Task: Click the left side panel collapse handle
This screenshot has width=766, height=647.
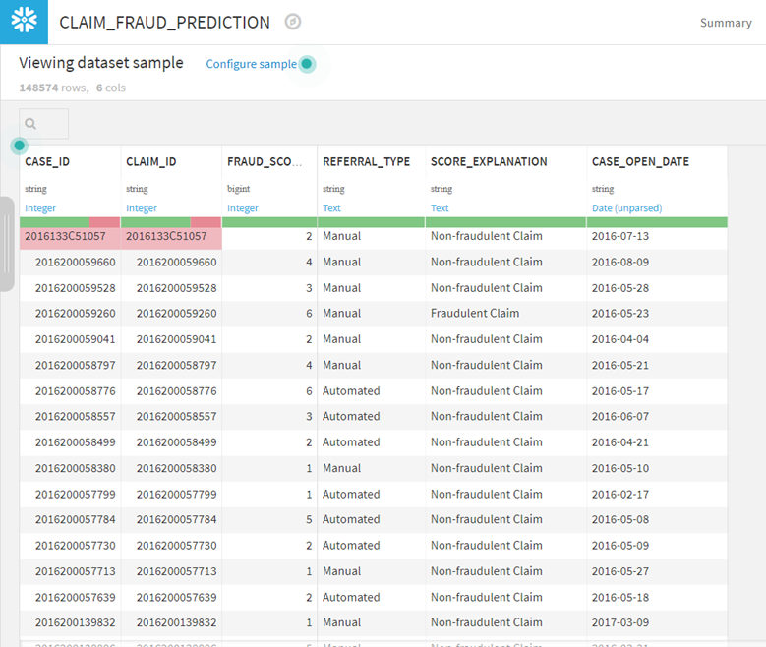Action: point(7,244)
